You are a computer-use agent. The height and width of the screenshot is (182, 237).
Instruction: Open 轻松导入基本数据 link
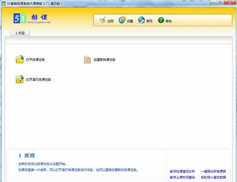[213, 177]
